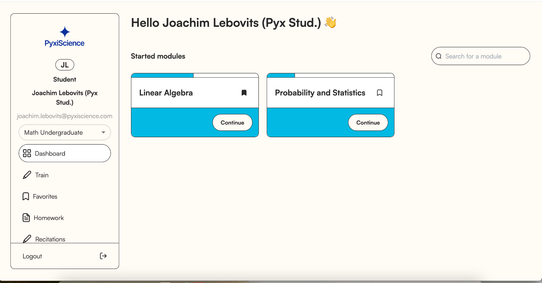
Task: Select the Recitations pen icon
Action: coord(27,239)
